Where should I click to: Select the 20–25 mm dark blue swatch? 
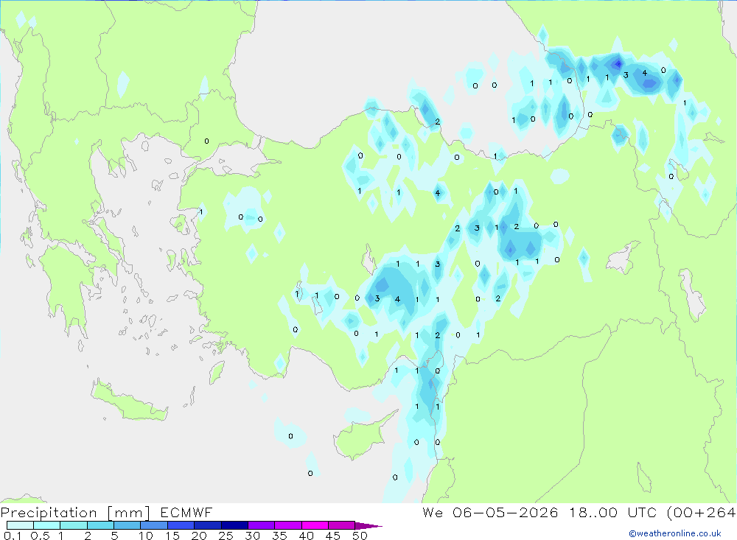[x=208, y=525]
